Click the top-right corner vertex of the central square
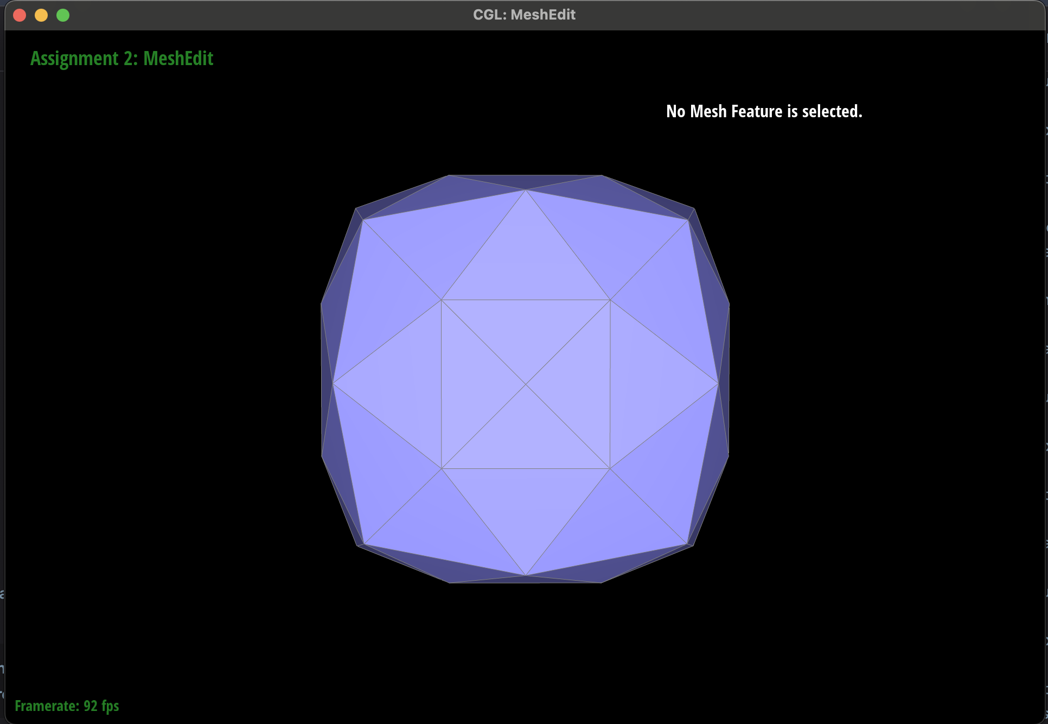 point(610,300)
